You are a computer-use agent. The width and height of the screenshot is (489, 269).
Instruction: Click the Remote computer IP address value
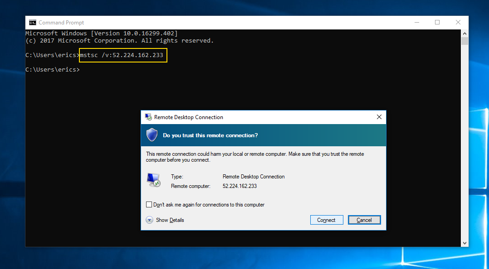[x=240, y=186]
